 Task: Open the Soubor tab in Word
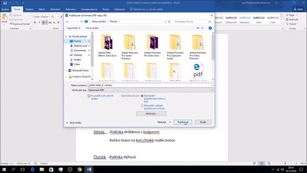[5, 9]
